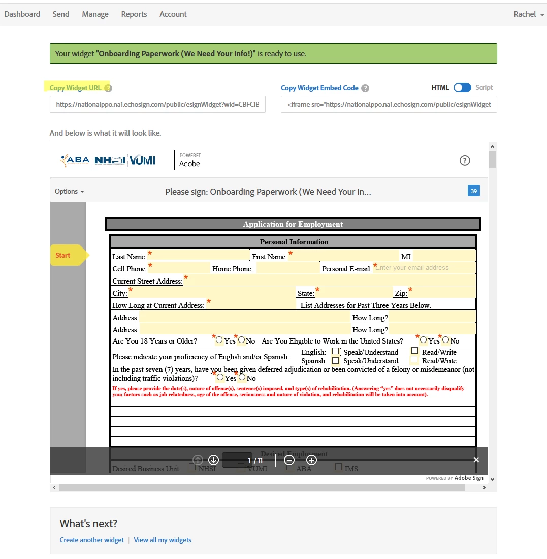Click Copy Widget URL link
The height and width of the screenshot is (559, 547).
(x=75, y=88)
